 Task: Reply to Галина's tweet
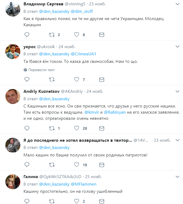coord(27,201)
